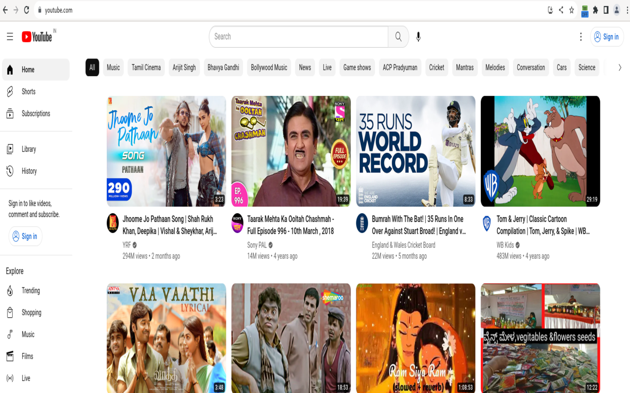Show more category chips with right arrow
This screenshot has width=630, height=393.
(620, 68)
